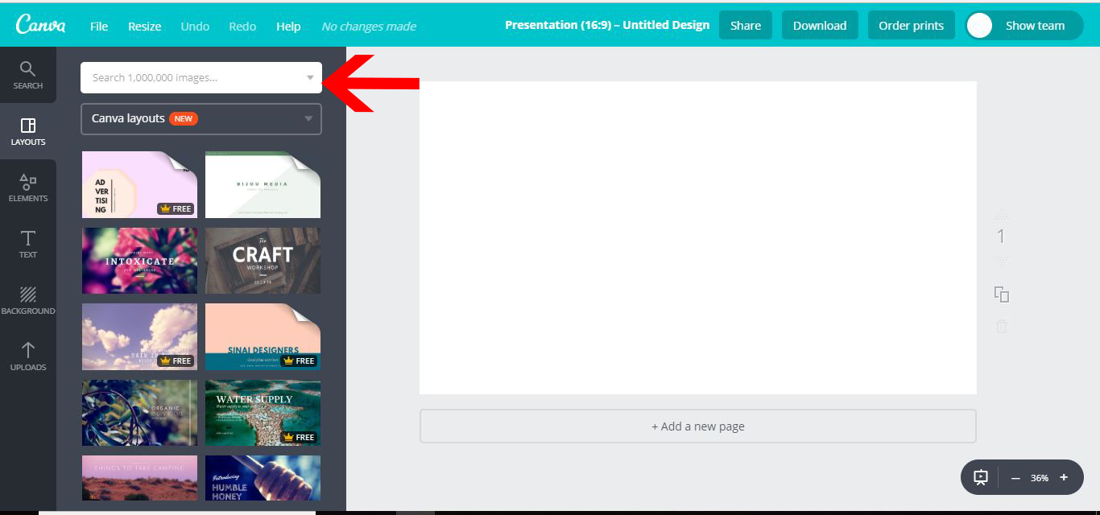
Task: Click Add a new page
Action: [697, 426]
